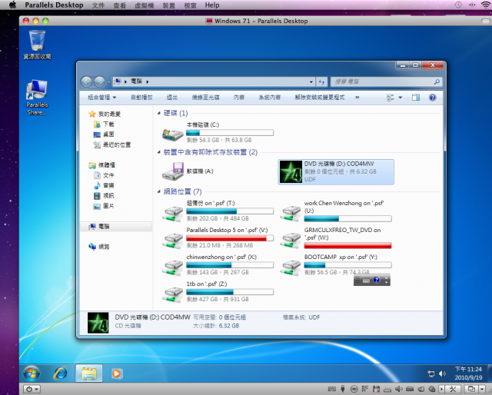Screen dimensions: 492x395
Task: Open the 虛擬機 menu
Action: 144,5
